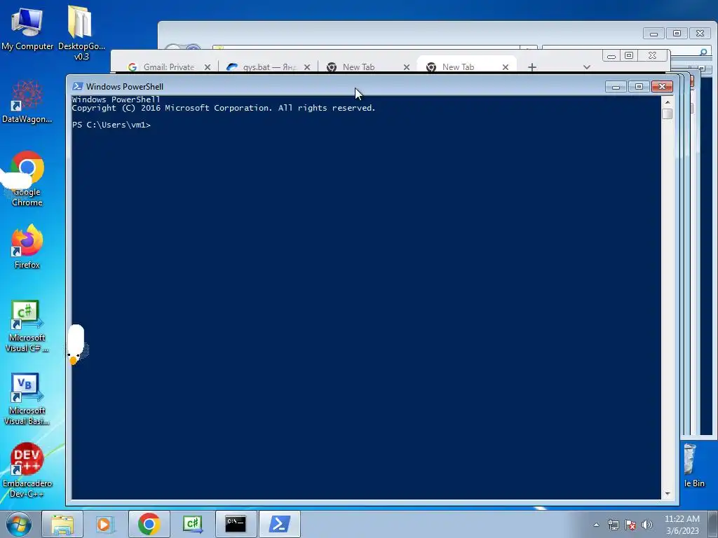Launch DataWagon shortcut on desktop
The width and height of the screenshot is (718, 538).
(x=27, y=102)
